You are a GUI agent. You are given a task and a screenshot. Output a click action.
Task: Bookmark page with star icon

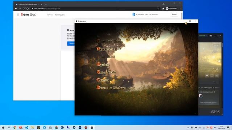coord(158,9)
